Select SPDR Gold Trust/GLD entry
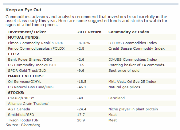180x130 pixels. (x=27, y=71)
